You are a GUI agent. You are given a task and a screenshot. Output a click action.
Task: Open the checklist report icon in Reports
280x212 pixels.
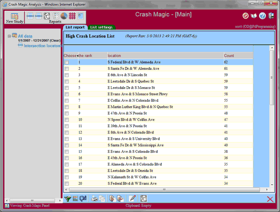[x=56, y=16]
